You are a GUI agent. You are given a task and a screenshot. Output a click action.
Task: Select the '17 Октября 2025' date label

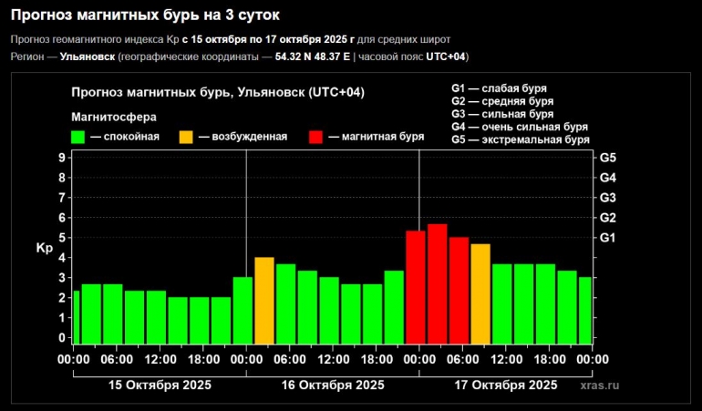(x=505, y=385)
